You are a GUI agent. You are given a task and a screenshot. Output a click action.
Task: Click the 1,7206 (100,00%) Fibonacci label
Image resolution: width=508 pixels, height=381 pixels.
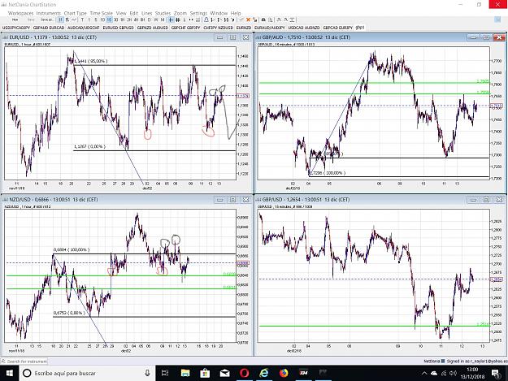click(x=328, y=173)
